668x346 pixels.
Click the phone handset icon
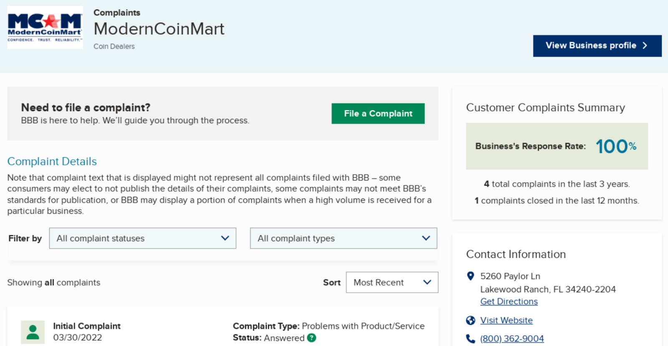coord(471,338)
